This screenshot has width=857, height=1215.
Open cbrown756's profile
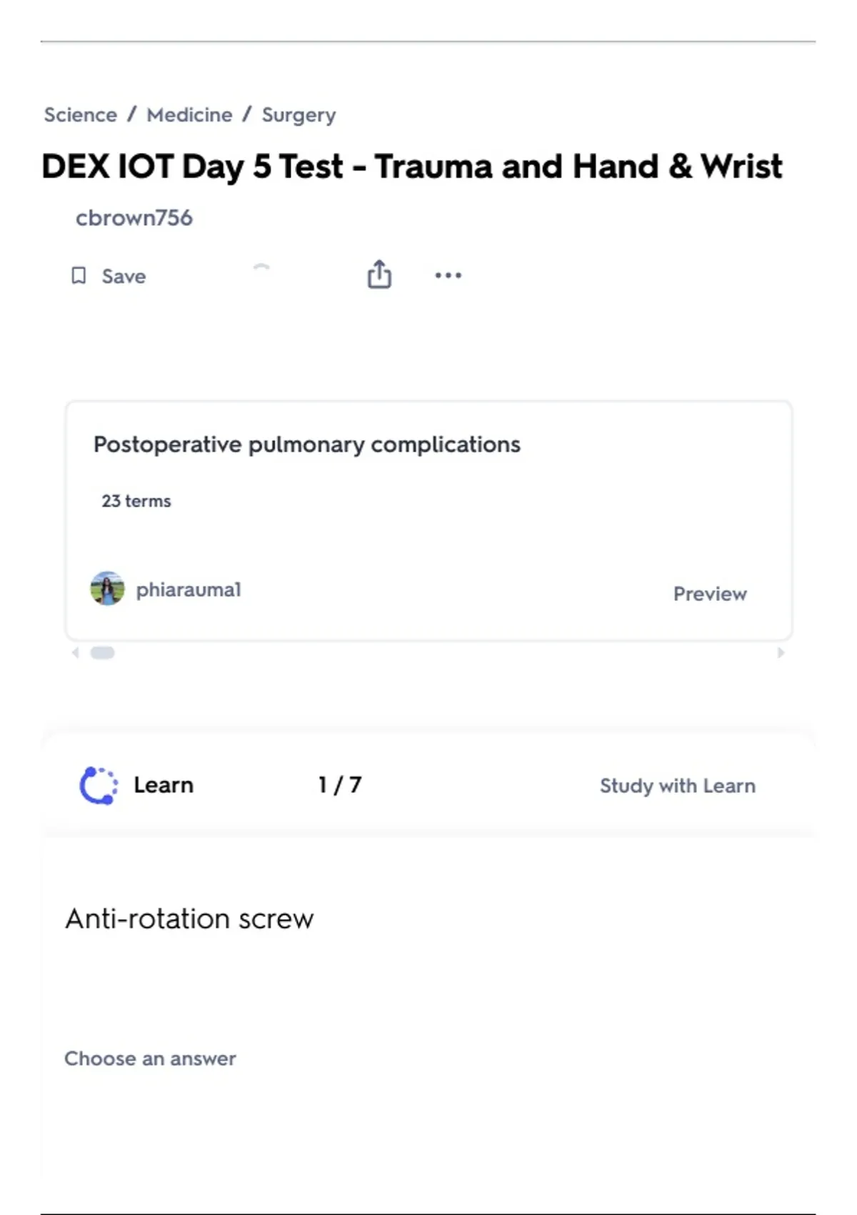click(x=134, y=218)
